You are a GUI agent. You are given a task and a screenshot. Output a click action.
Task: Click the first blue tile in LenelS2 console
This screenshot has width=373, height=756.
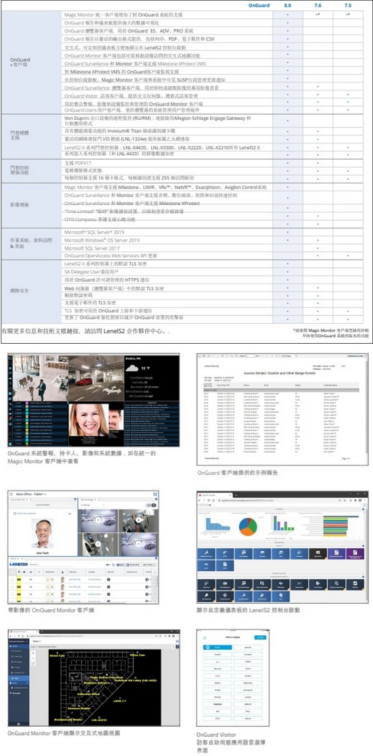tap(206, 554)
